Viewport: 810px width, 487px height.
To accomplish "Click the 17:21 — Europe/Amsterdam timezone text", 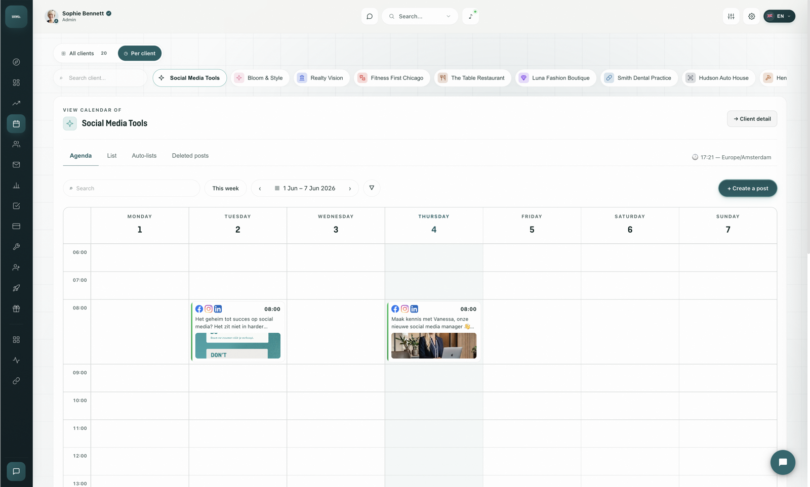I will click(736, 157).
